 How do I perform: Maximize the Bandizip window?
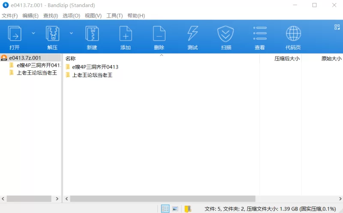pos(314,5)
